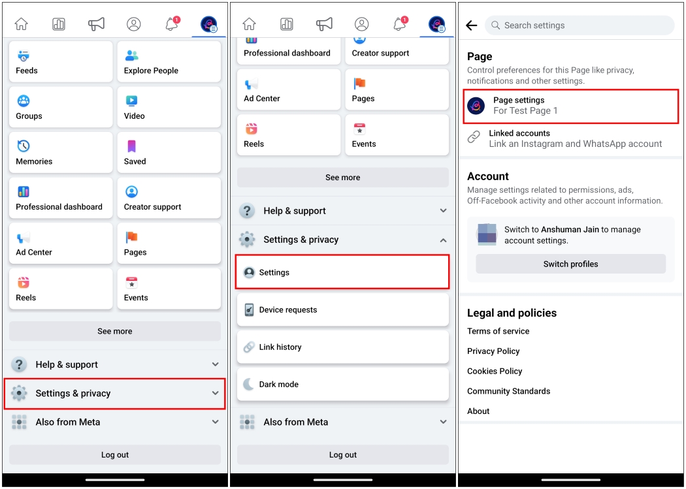Image resolution: width=686 pixels, height=489 pixels.
Task: Expand the Also from Meta section
Action: click(115, 422)
